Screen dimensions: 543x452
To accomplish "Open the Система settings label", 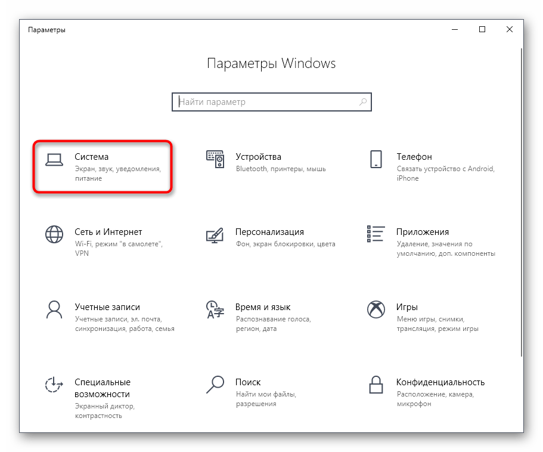I will [92, 157].
